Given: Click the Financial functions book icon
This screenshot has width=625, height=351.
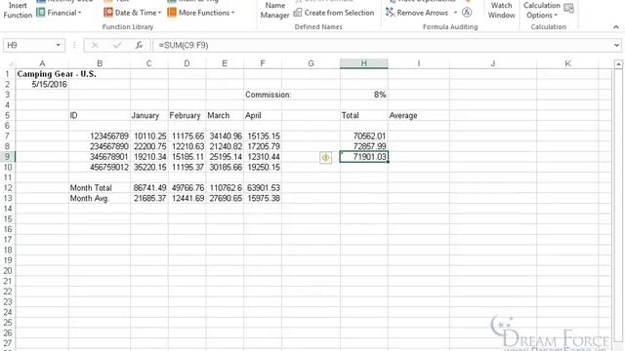Looking at the screenshot, I should coord(41,13).
